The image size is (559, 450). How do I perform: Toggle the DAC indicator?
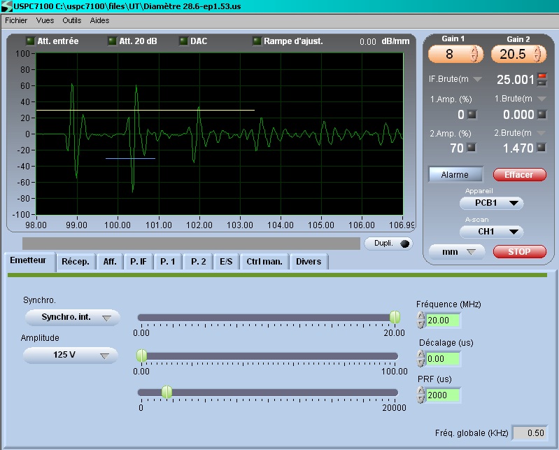click(x=183, y=41)
